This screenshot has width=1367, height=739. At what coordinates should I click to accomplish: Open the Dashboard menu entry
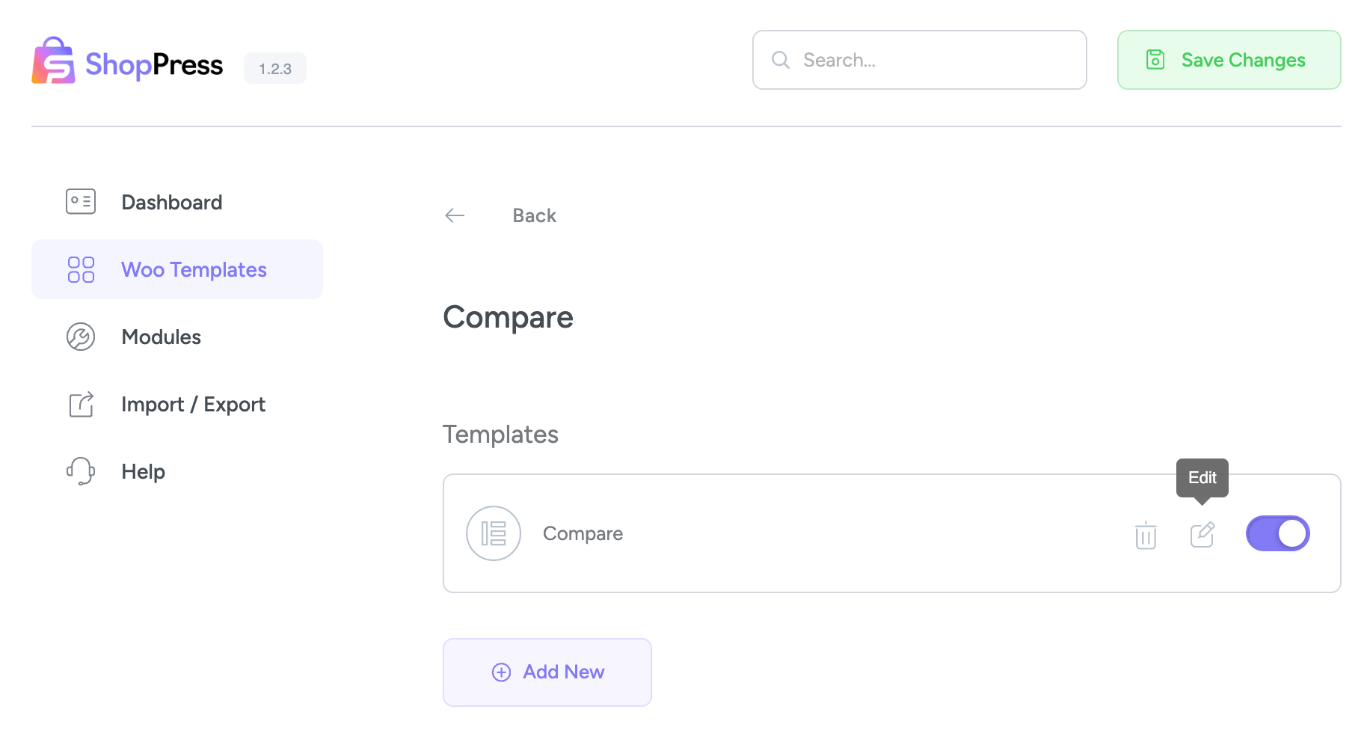coord(171,201)
